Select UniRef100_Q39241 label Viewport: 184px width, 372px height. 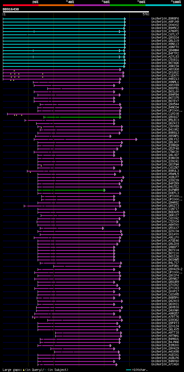click(x=165, y=161)
